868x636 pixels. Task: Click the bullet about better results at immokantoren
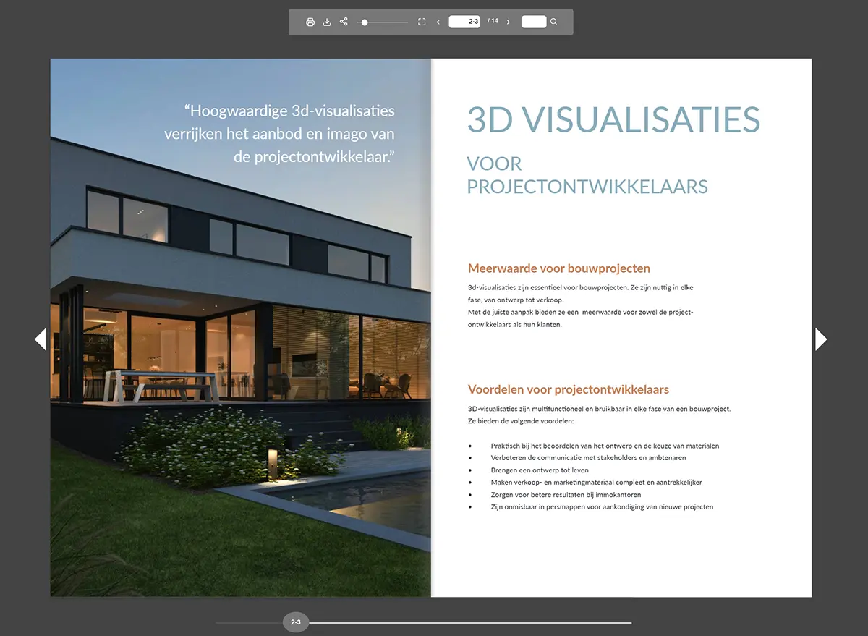pos(566,495)
